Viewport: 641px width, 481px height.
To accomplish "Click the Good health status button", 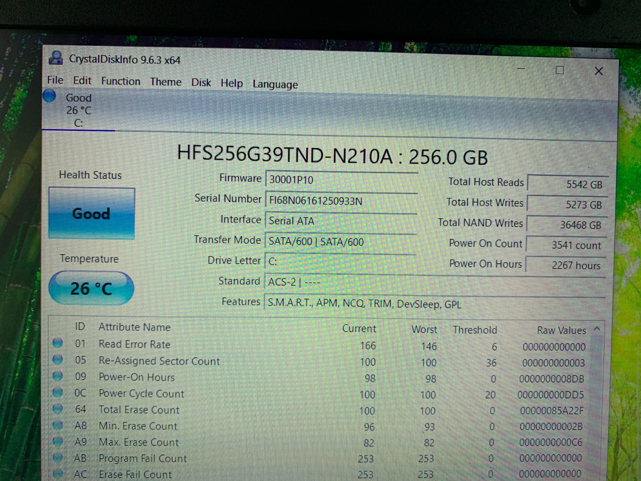I will click(x=92, y=213).
